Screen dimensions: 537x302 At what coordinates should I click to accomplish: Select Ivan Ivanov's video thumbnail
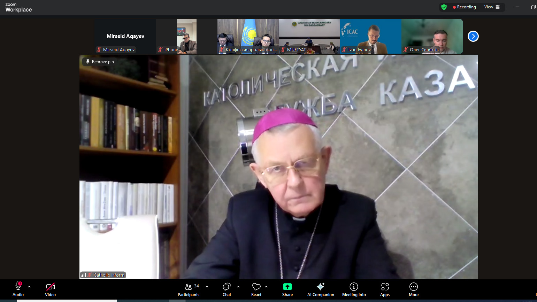pyautogui.click(x=370, y=36)
